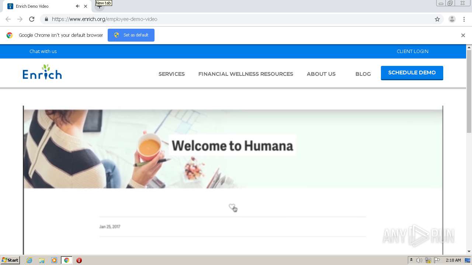The width and height of the screenshot is (472, 265).
Task: Click the Enrich logo
Action: 42,72
